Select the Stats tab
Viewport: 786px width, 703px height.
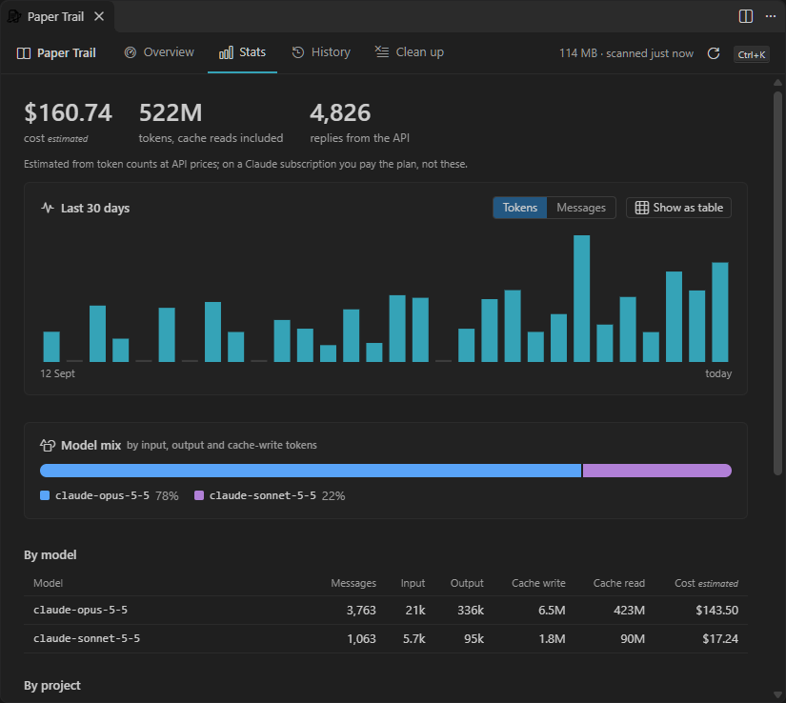[x=242, y=52]
